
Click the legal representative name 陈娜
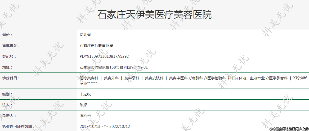[83, 105]
